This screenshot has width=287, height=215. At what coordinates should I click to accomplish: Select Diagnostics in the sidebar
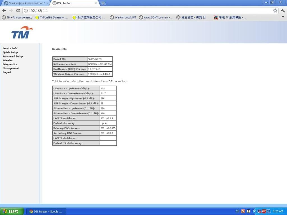[10, 64]
